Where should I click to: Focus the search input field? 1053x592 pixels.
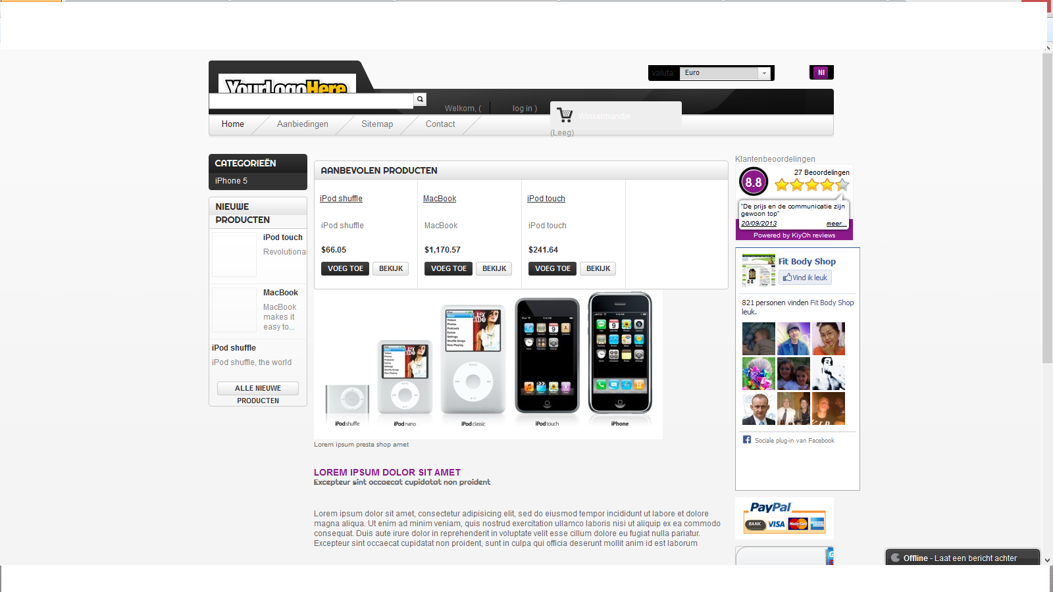[311, 100]
